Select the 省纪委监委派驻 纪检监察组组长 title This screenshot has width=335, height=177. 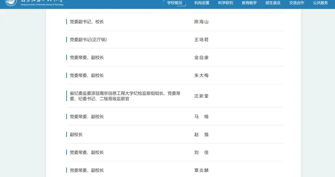click(x=125, y=96)
